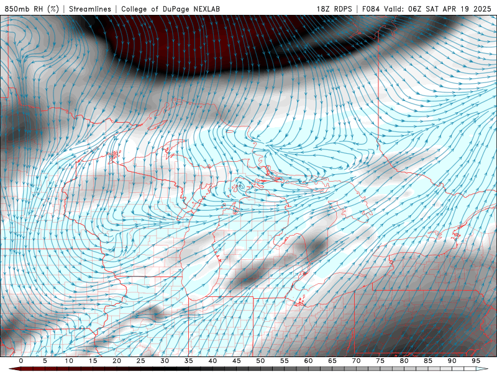497x372 pixels.
Task: Click the '80' value on the colorbar scale
Action: [404, 361]
